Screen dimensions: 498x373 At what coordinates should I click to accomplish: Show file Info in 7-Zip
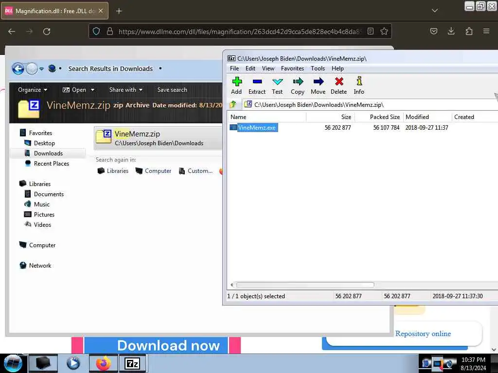359,85
